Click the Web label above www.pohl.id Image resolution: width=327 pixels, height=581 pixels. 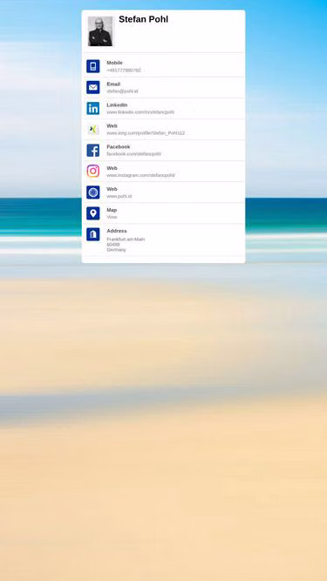[x=112, y=189]
